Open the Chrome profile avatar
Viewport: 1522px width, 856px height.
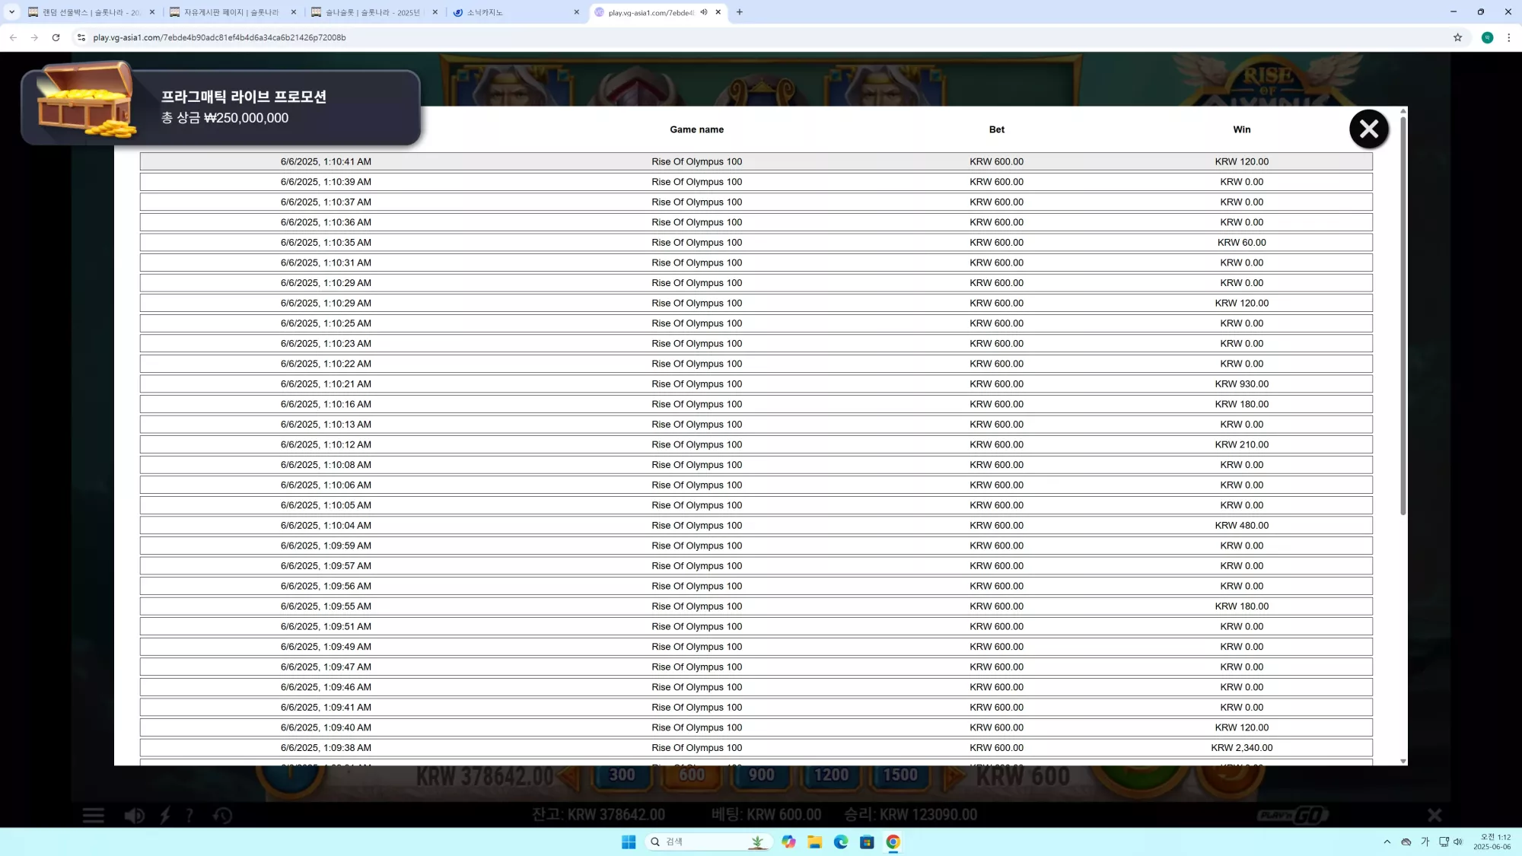1487,37
